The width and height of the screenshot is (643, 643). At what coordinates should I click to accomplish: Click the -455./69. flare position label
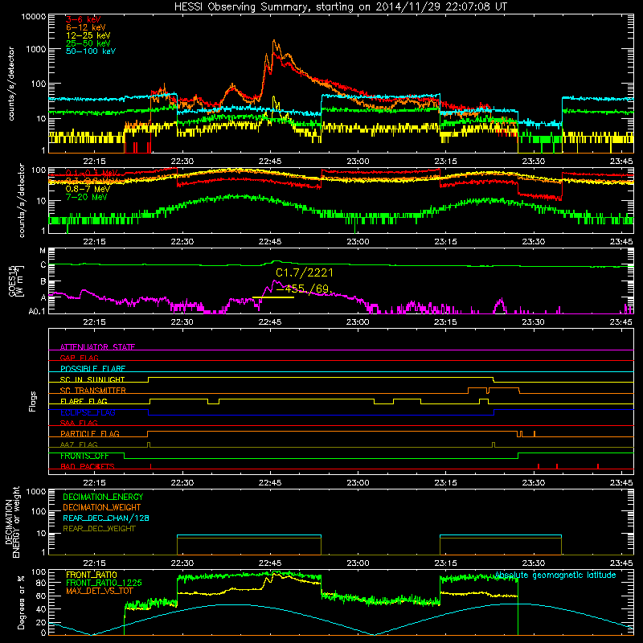305,289
